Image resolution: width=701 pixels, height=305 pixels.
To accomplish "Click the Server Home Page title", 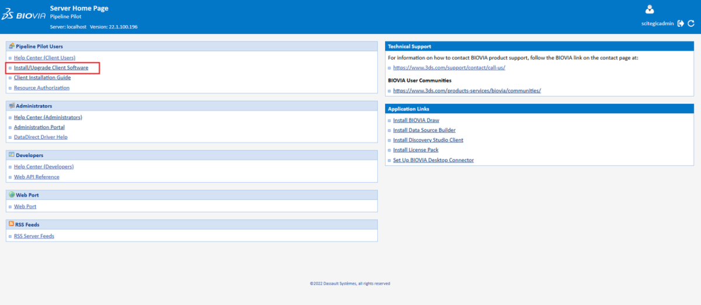I will (79, 8).
